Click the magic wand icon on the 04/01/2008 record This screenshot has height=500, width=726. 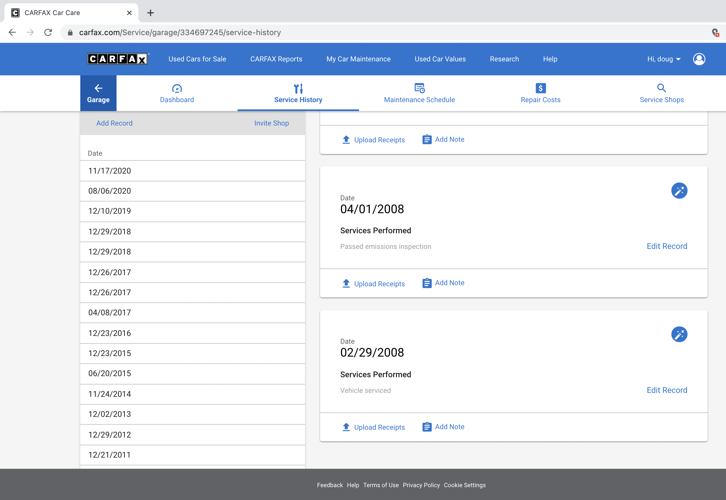point(679,191)
